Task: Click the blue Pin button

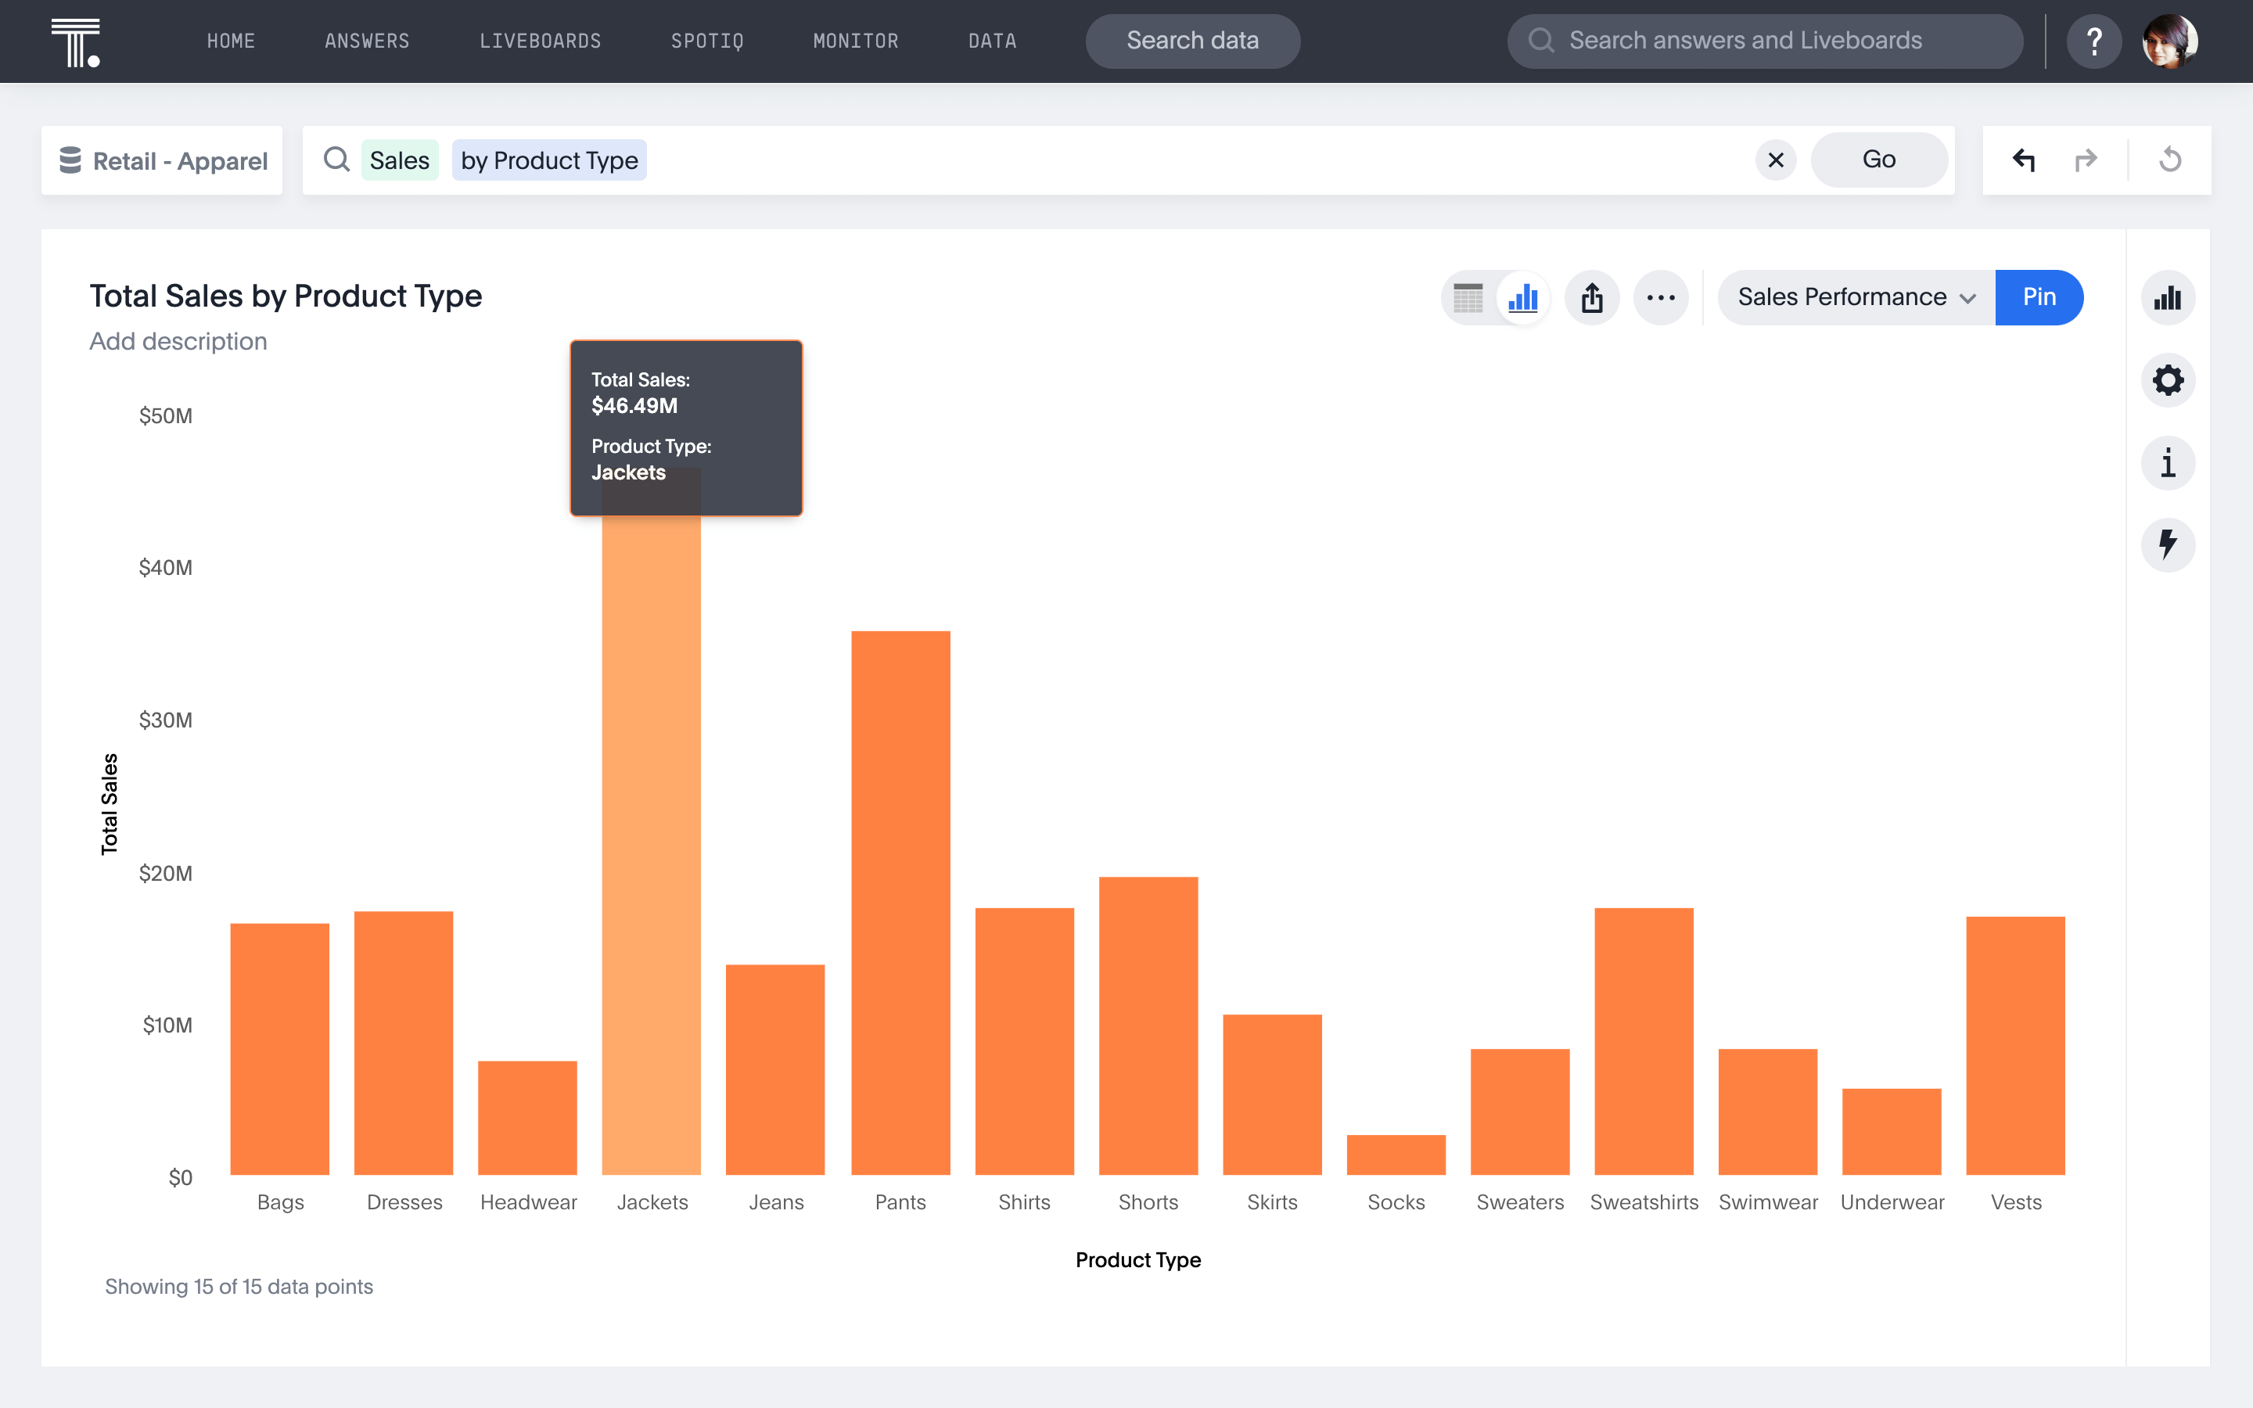Action: coord(2039,297)
